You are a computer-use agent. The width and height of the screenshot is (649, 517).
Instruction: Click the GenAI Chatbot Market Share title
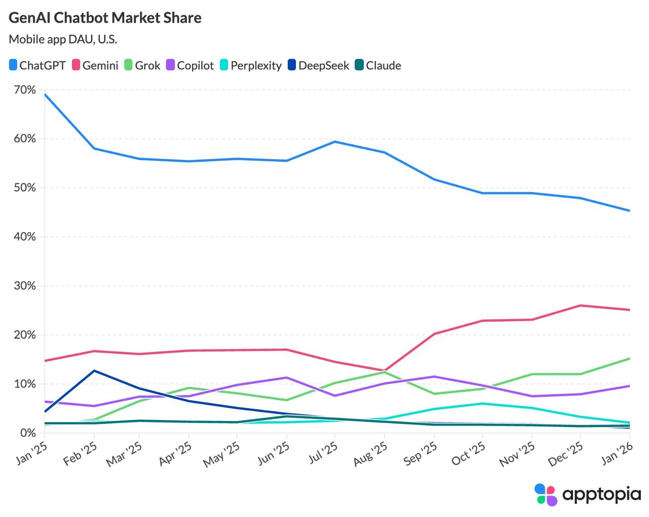point(105,18)
